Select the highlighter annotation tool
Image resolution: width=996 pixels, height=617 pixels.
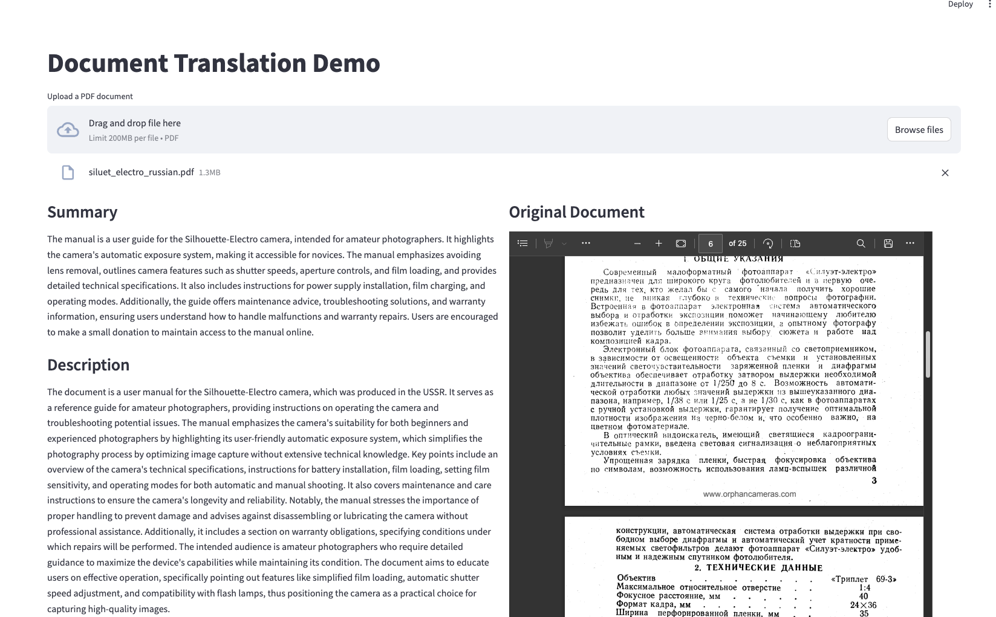(547, 243)
